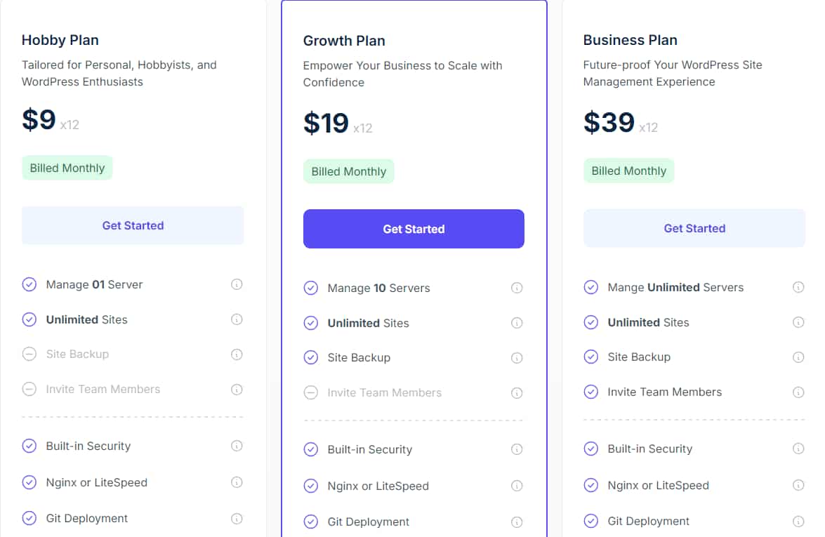
Task: Click check icon for Growth Site Backup
Action: (x=311, y=357)
